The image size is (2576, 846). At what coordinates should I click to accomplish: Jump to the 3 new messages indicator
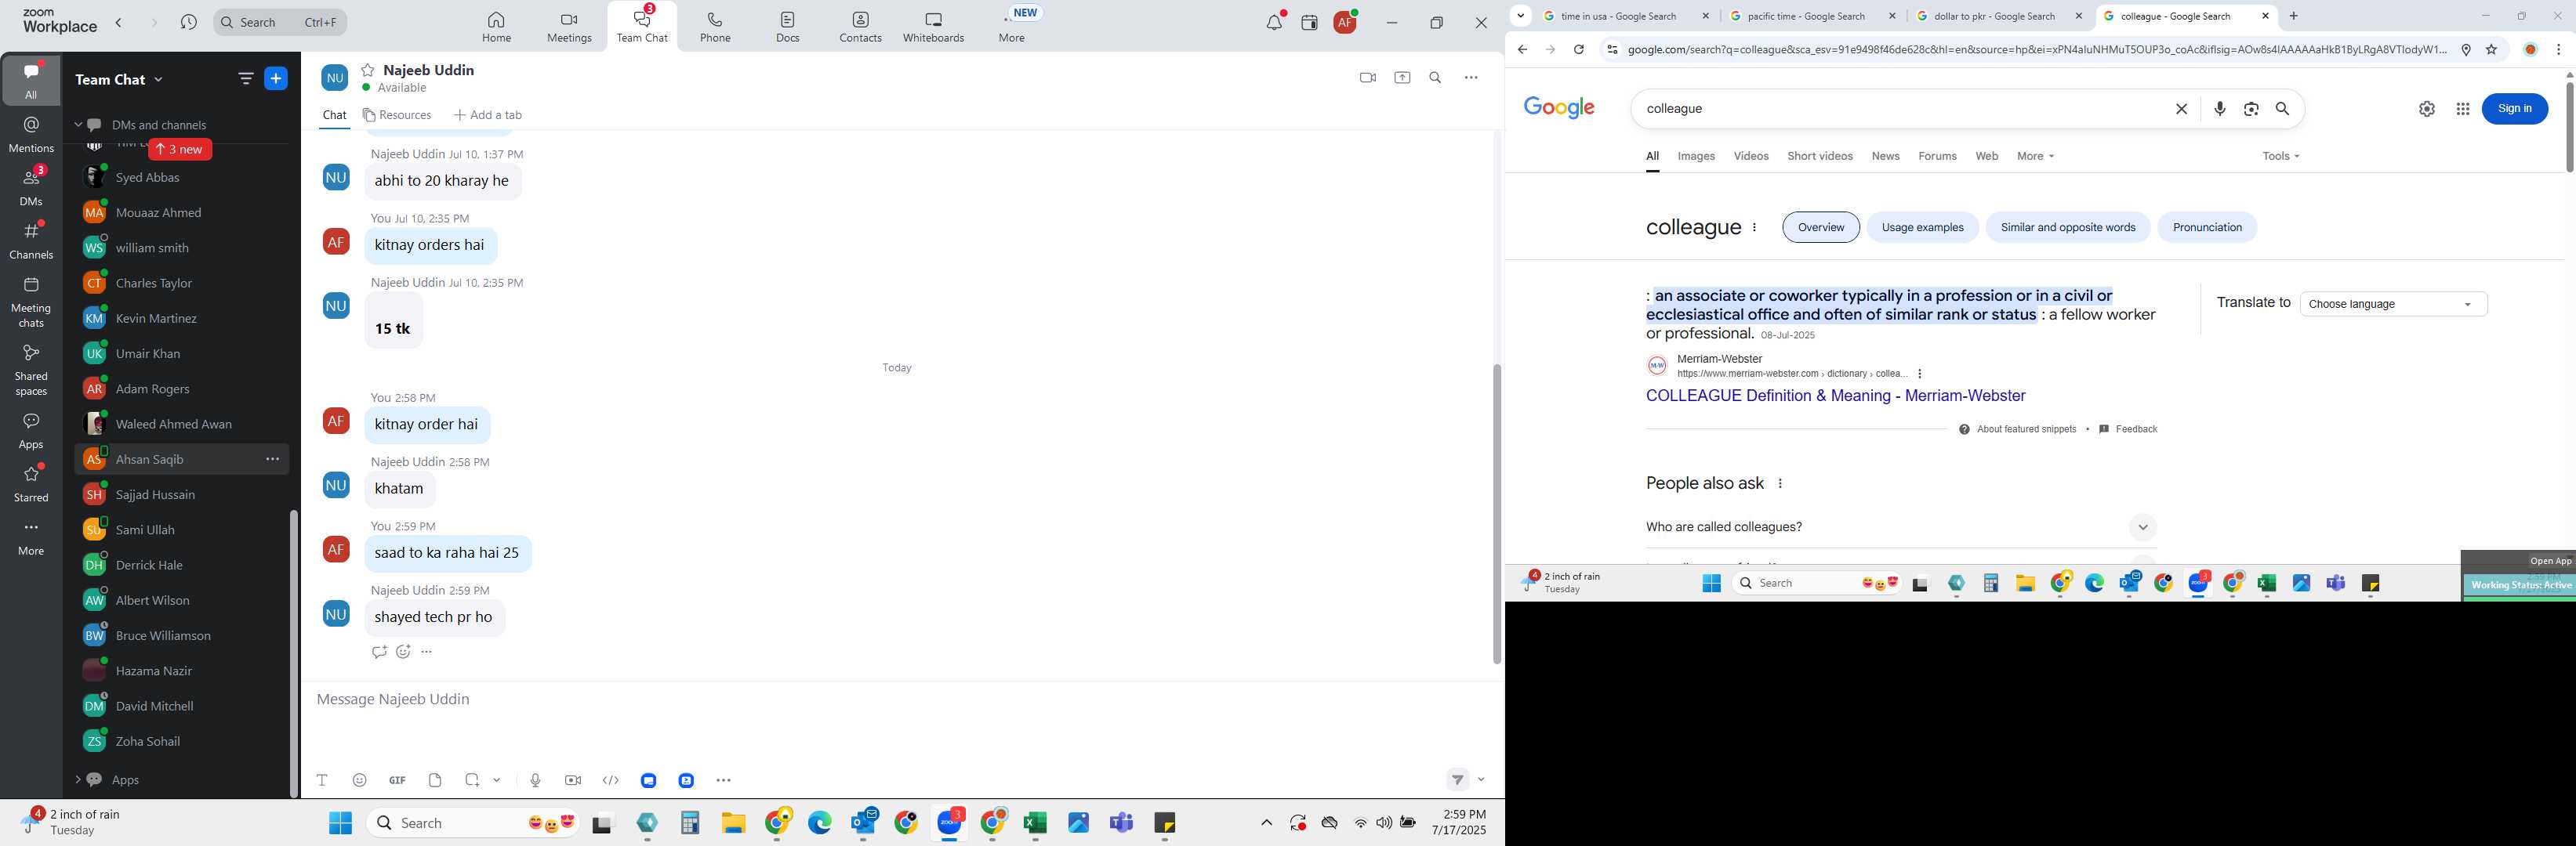point(180,150)
